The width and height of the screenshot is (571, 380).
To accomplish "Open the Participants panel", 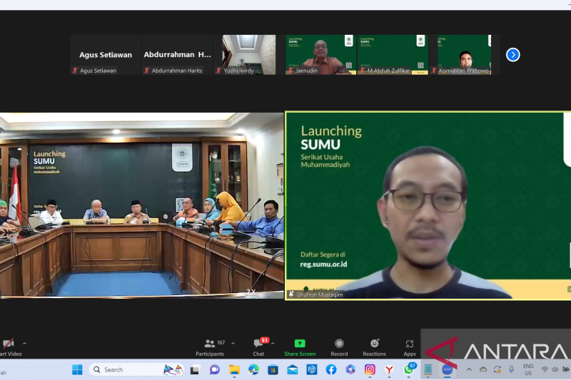I will (210, 348).
